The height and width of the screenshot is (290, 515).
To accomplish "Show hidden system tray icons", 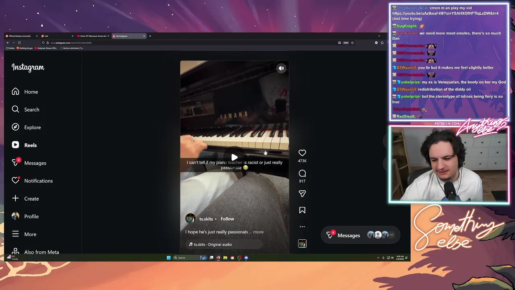I will click(x=378, y=258).
